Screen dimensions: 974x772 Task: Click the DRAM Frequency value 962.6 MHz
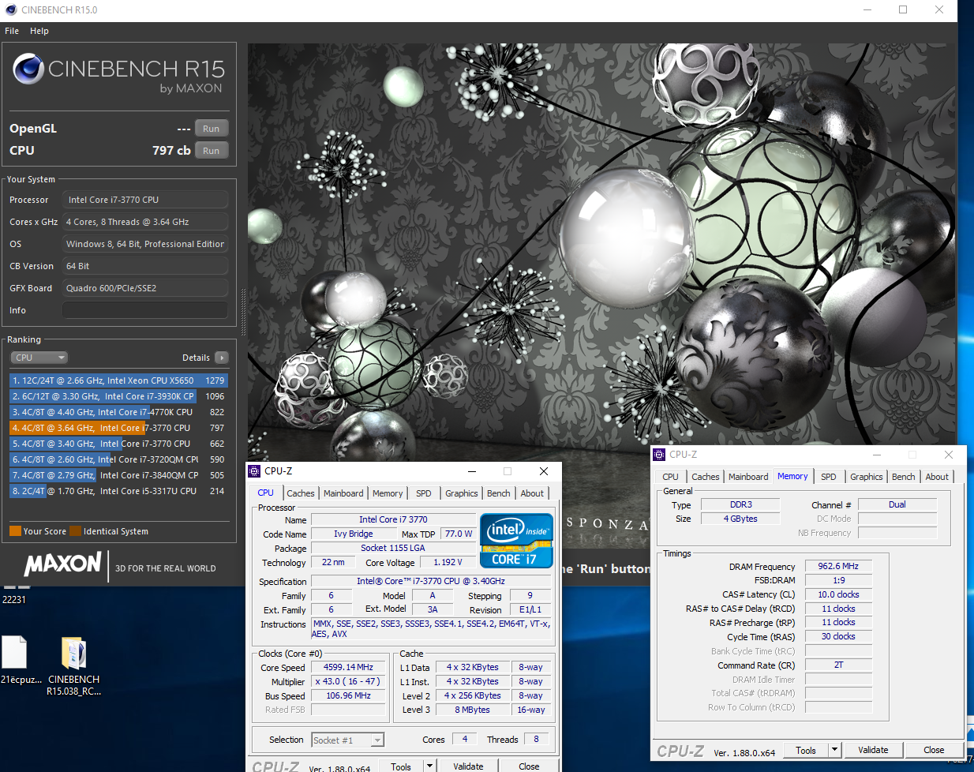(x=838, y=566)
